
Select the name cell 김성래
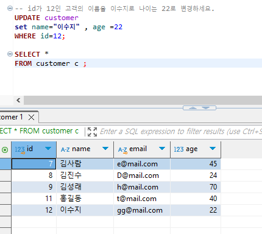[x=85, y=187]
